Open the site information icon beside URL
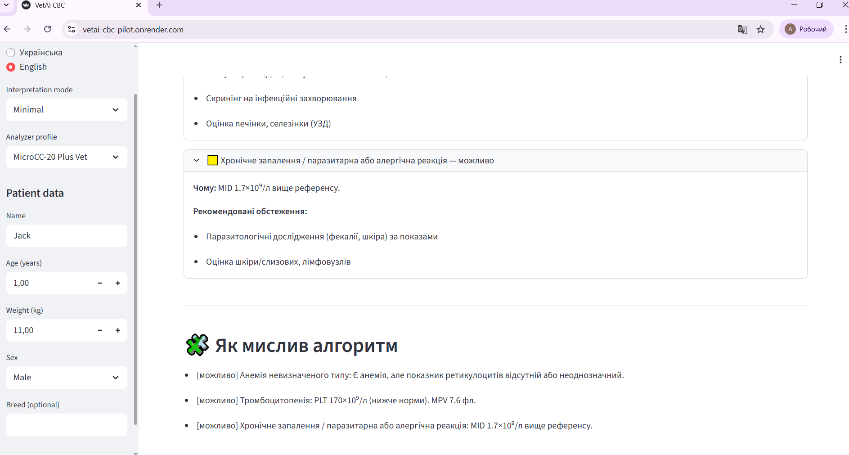This screenshot has width=849, height=455. tap(71, 29)
